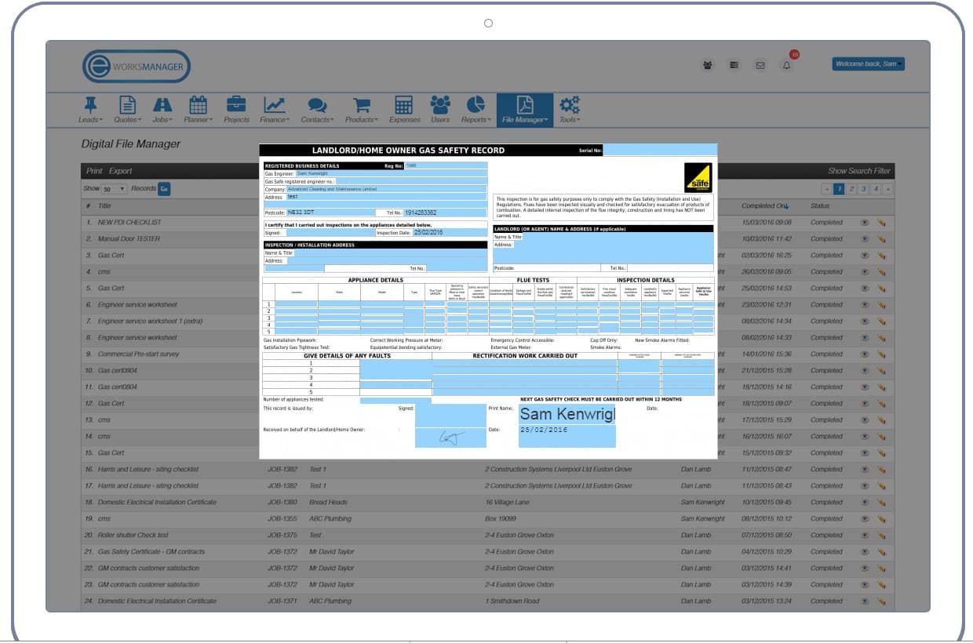Expand the Tools dropdown menu
973x643 pixels.
(570, 120)
